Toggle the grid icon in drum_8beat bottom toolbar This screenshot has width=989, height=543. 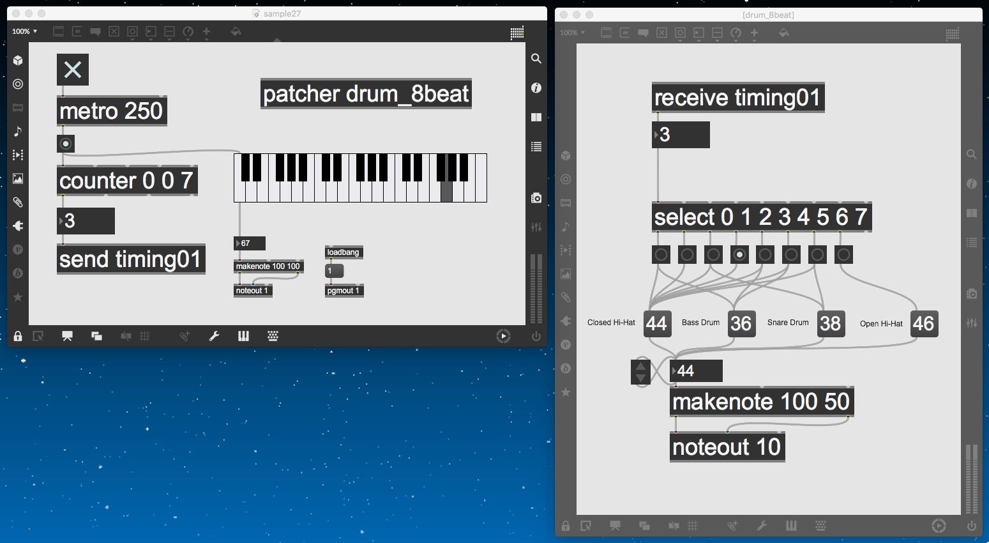[x=693, y=526]
